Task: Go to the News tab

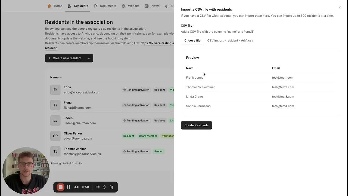Action: (152, 6)
